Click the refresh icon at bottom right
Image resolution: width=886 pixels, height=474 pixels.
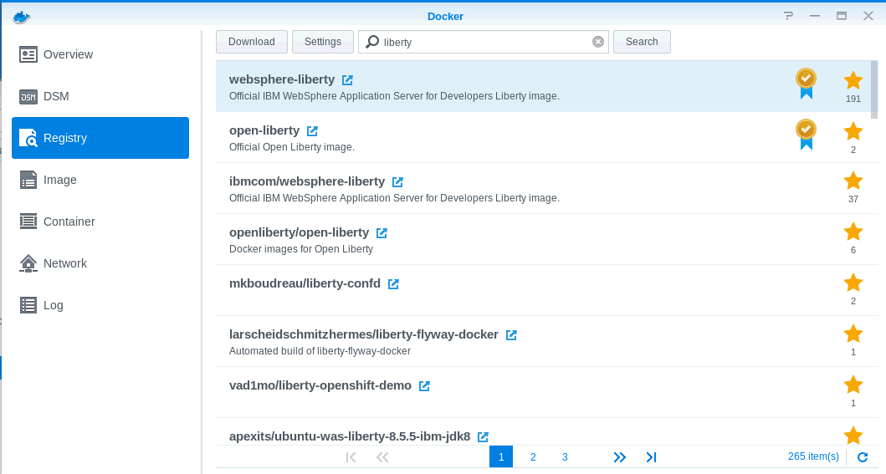(863, 457)
